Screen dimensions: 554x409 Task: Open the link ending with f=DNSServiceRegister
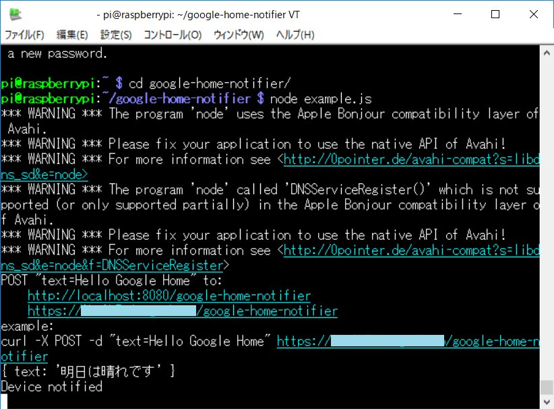(x=112, y=265)
